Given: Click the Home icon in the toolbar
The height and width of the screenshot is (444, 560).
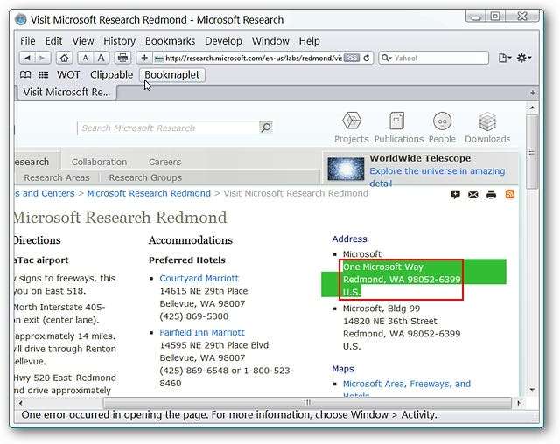Looking at the screenshot, I should click(x=65, y=58).
